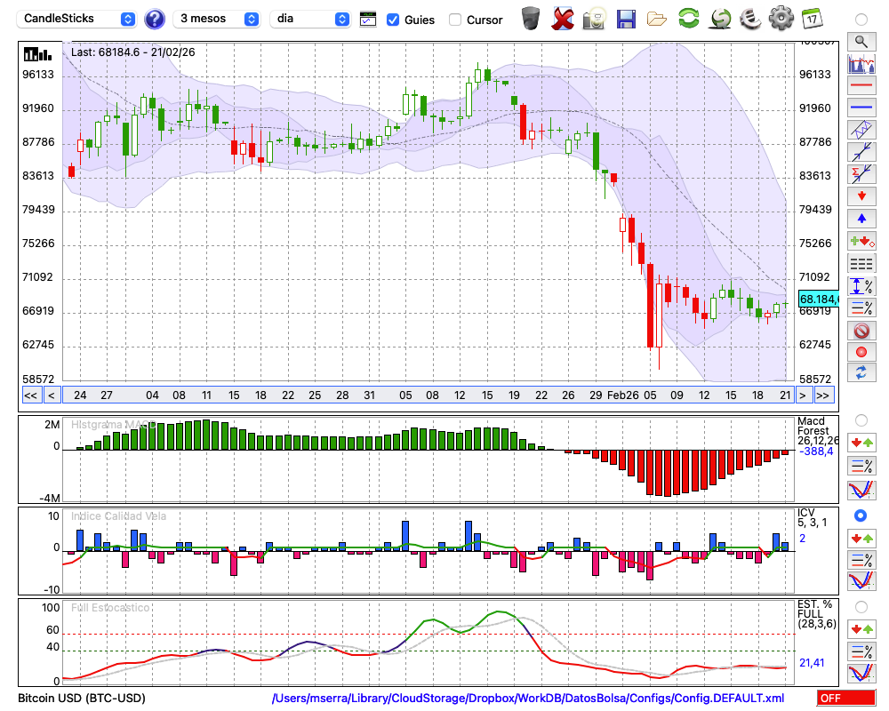Viewport: 889px width, 711px height.
Task: Uncheck the Guies checkbox
Action: 392,20
